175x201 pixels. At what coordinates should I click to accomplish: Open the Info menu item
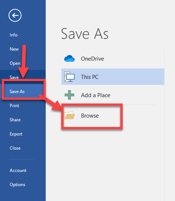coord(13,35)
